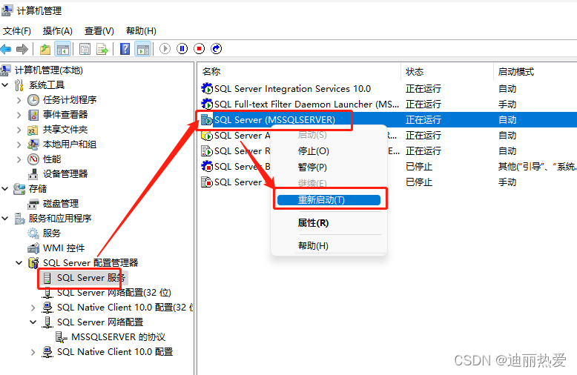Screen dimensions: 577x375
Task: Click the 其他("引导"、"系统 start mode cell
Action: (537, 167)
